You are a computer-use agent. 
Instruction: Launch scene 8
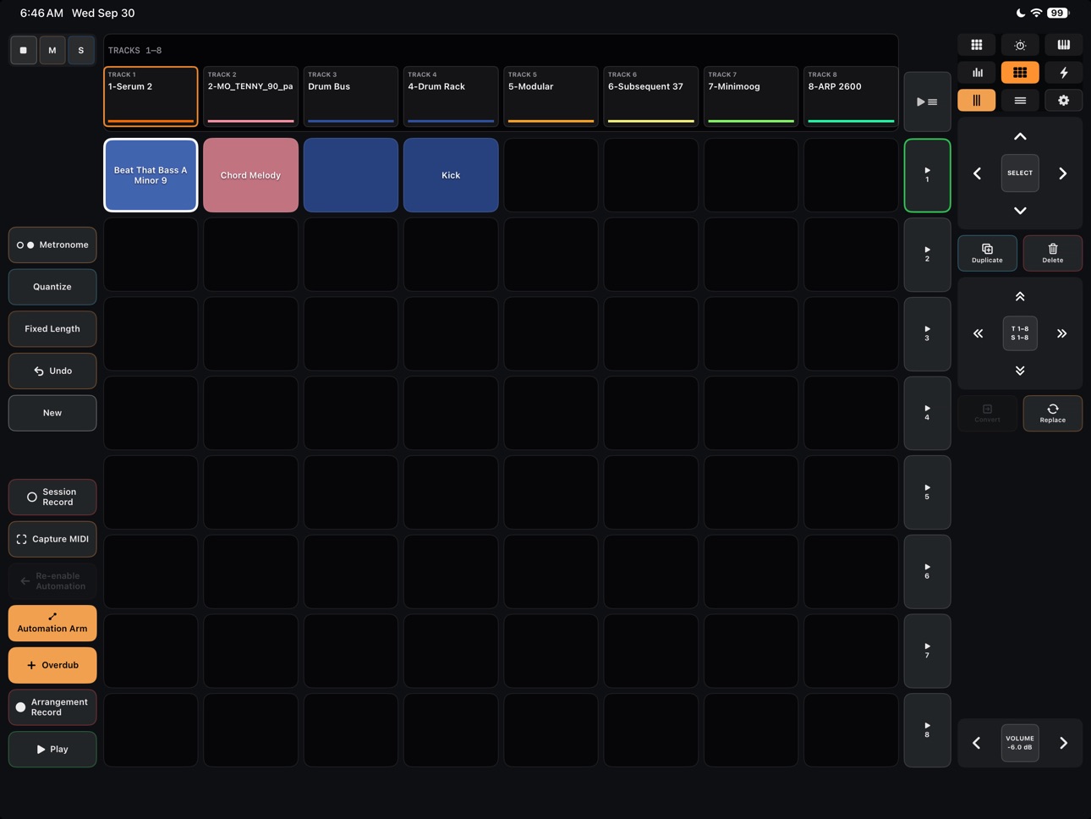click(927, 730)
